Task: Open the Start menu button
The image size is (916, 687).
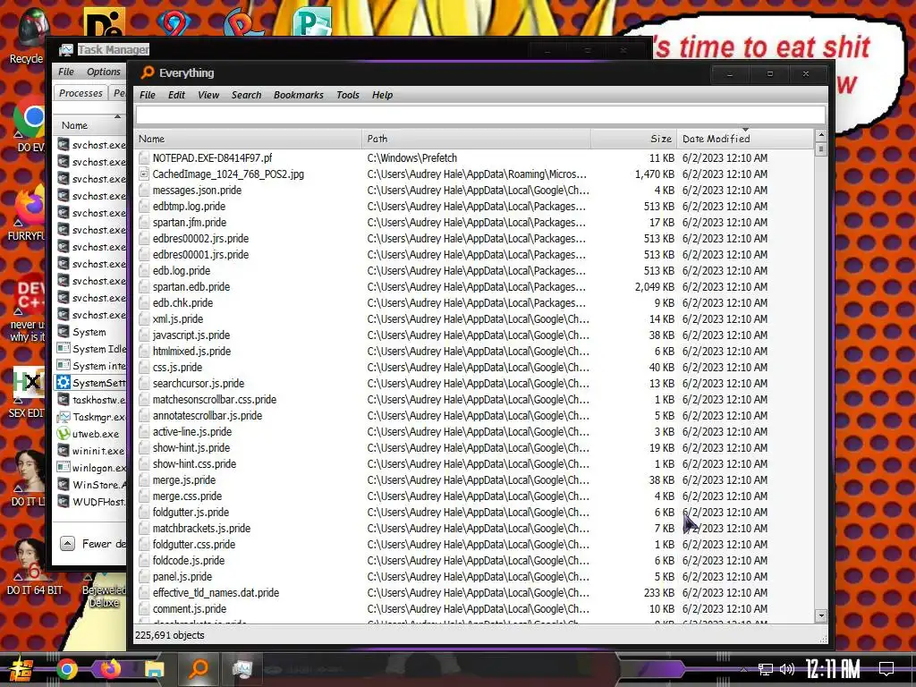Action: pyautogui.click(x=21, y=669)
